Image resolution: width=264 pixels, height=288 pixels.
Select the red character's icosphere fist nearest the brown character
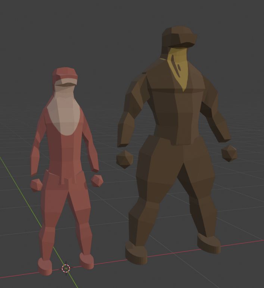point(97,181)
